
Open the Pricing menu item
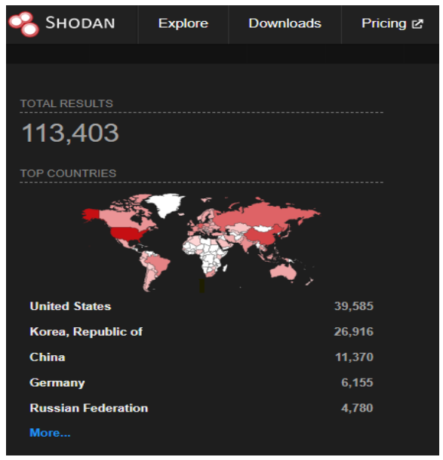383,23
